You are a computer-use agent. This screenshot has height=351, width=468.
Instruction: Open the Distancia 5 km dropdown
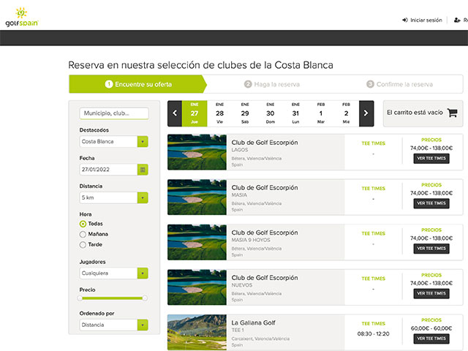coord(114,197)
